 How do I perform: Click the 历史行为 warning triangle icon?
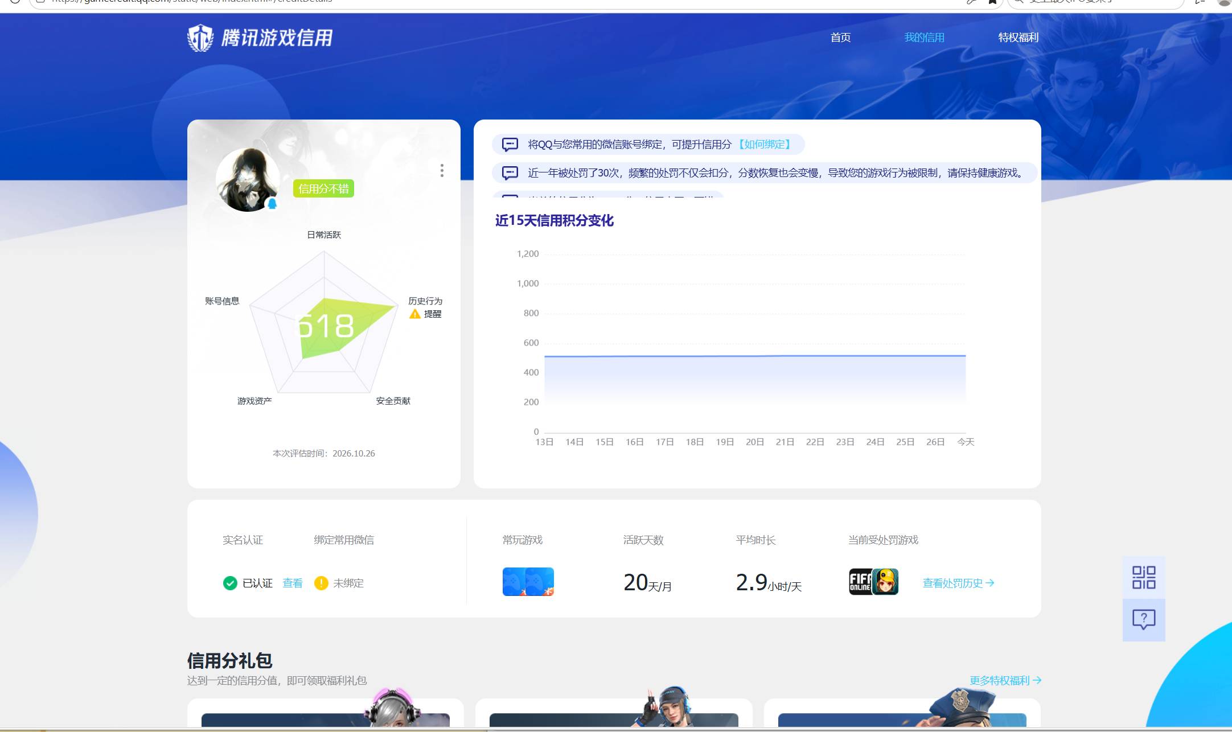414,314
